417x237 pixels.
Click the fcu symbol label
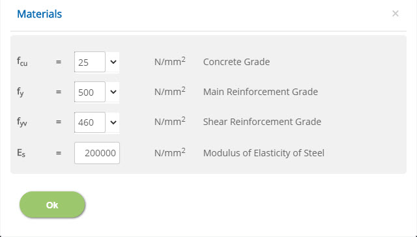22,62
